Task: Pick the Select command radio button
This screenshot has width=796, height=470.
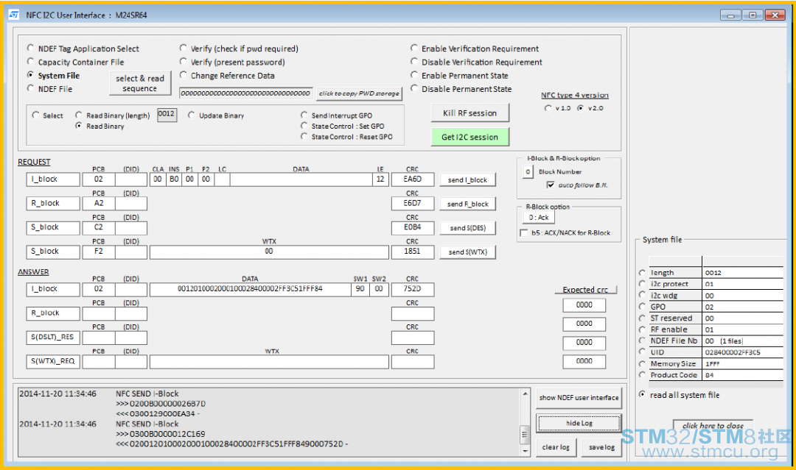Action: coord(35,115)
